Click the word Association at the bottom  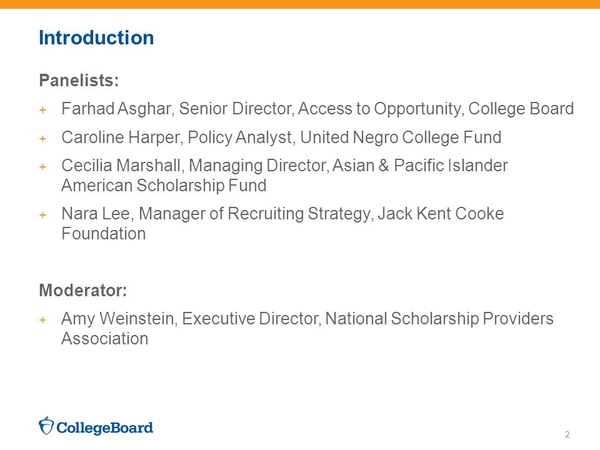click(105, 339)
